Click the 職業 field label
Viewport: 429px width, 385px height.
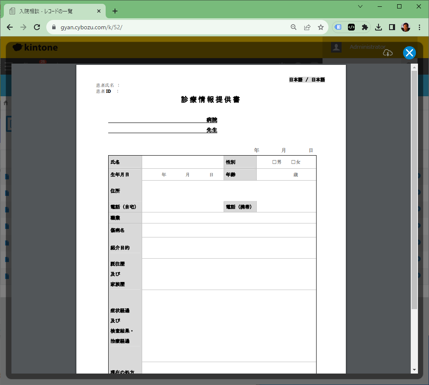(x=115, y=218)
